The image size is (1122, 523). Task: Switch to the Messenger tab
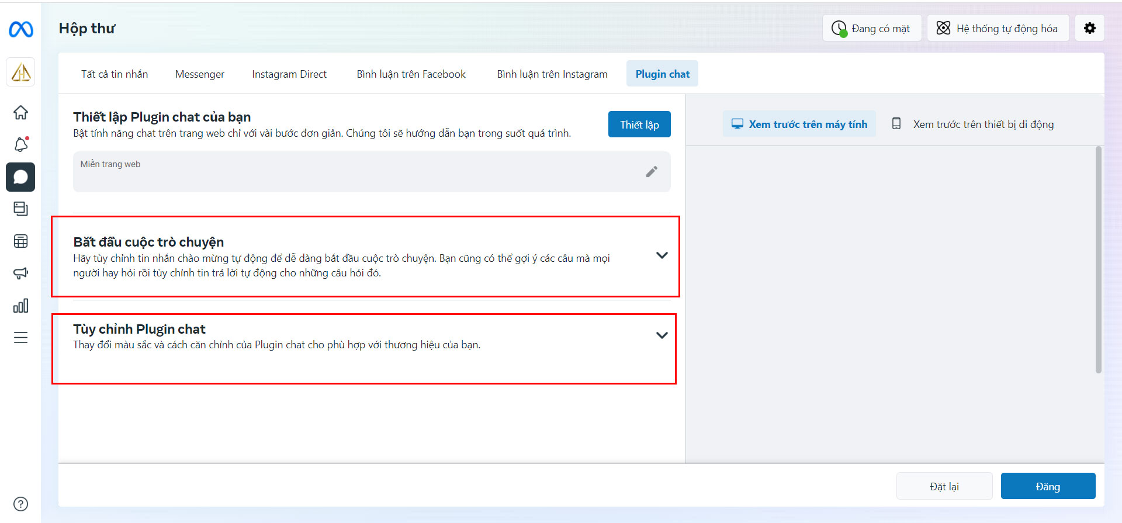pyautogui.click(x=199, y=74)
